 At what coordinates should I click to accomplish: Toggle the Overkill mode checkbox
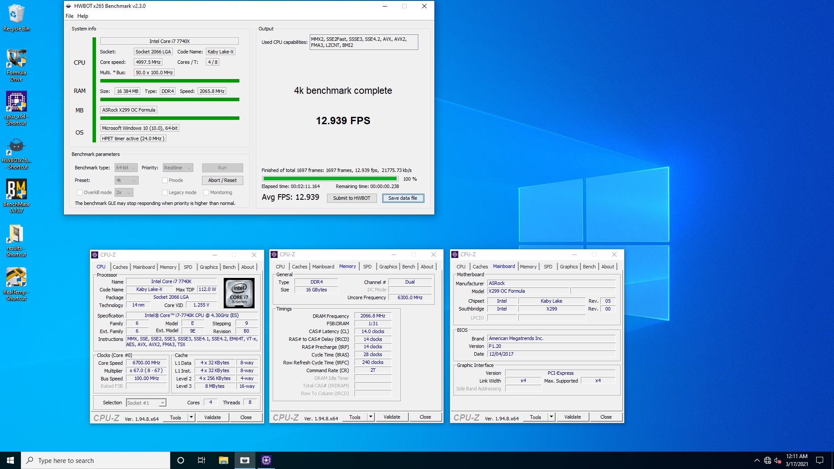tap(79, 192)
